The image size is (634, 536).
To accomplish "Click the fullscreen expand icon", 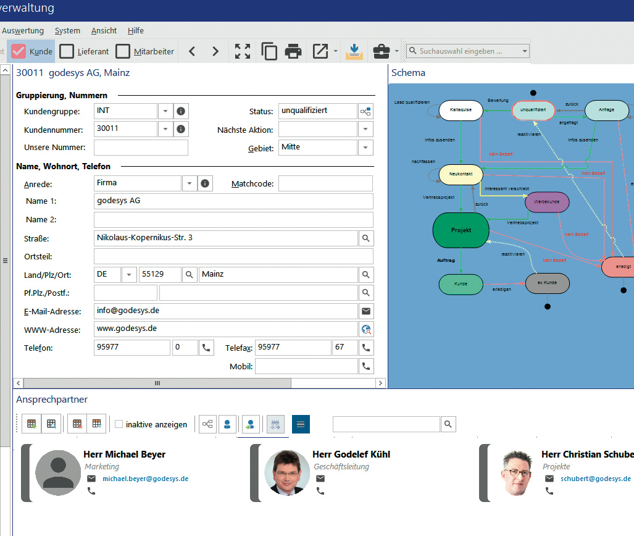I will pos(243,51).
